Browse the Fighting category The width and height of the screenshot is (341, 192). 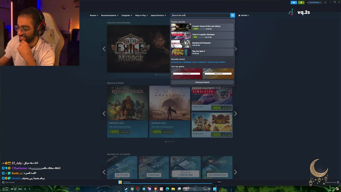[154, 168]
